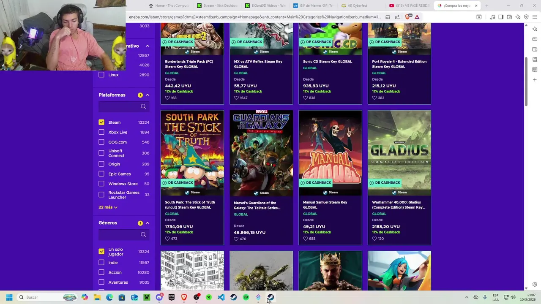This screenshot has height=304, width=541.
Task: Check the Rockstar Games Launcher checkbox
Action: tap(101, 195)
